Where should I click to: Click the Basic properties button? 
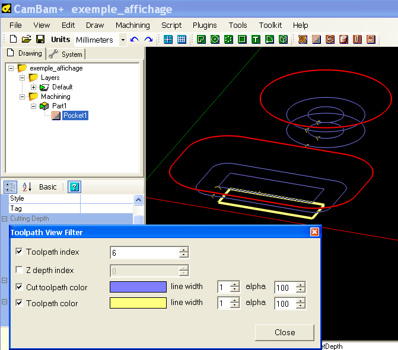click(x=47, y=187)
